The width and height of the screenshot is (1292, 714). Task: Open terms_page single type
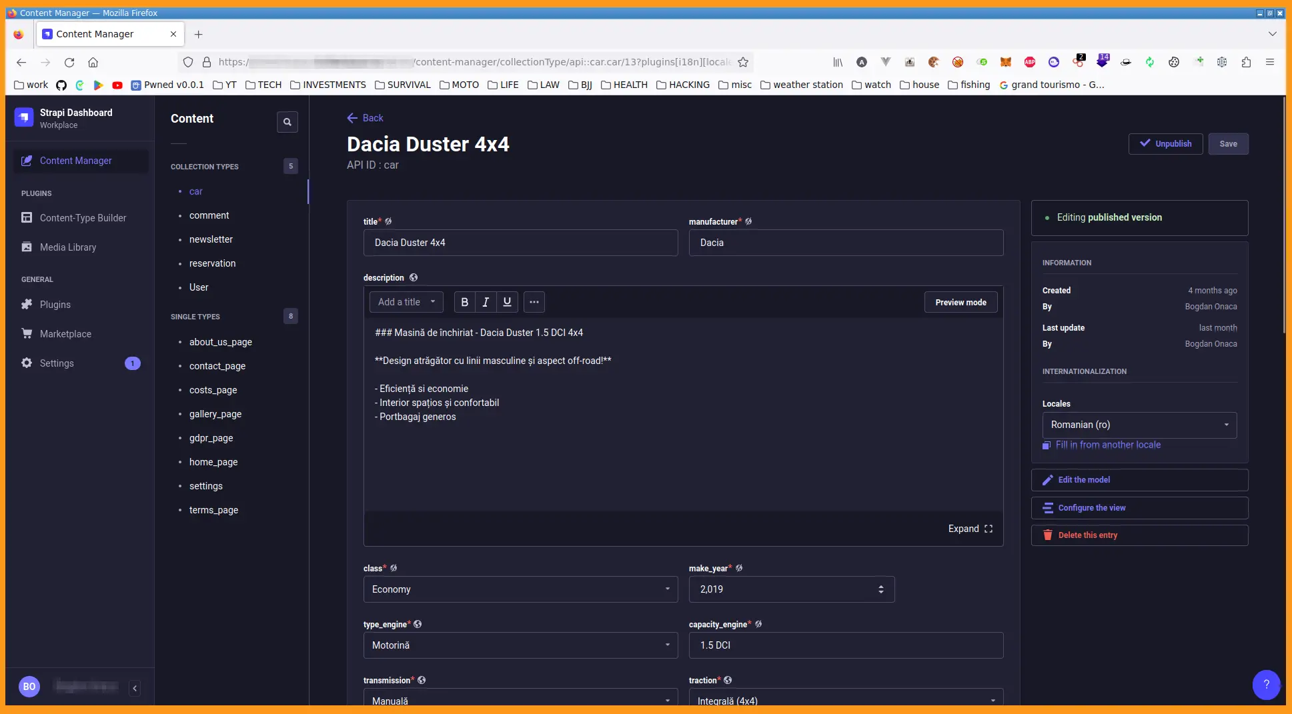point(213,510)
